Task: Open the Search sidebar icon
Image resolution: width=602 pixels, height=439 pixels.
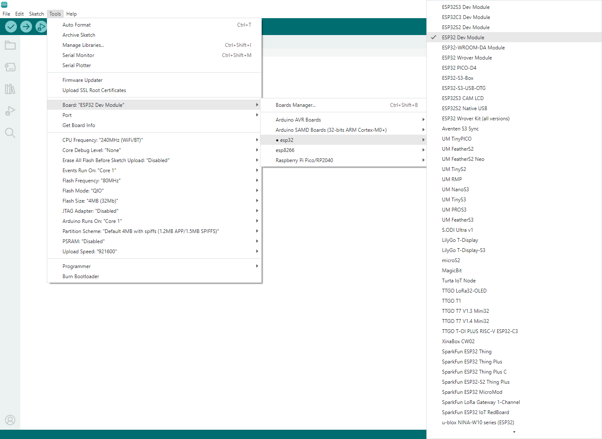Action: click(x=10, y=133)
